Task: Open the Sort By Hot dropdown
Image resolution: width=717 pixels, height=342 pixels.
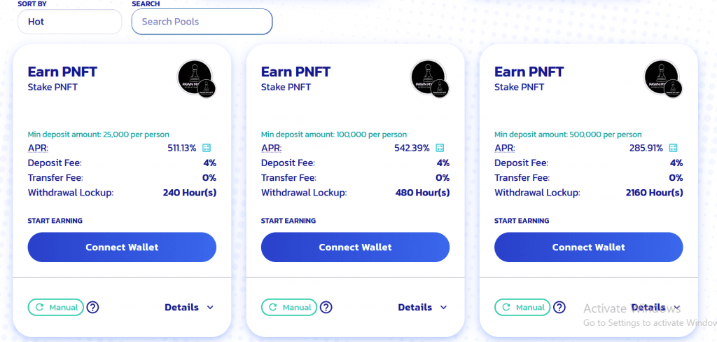Action: tap(70, 22)
